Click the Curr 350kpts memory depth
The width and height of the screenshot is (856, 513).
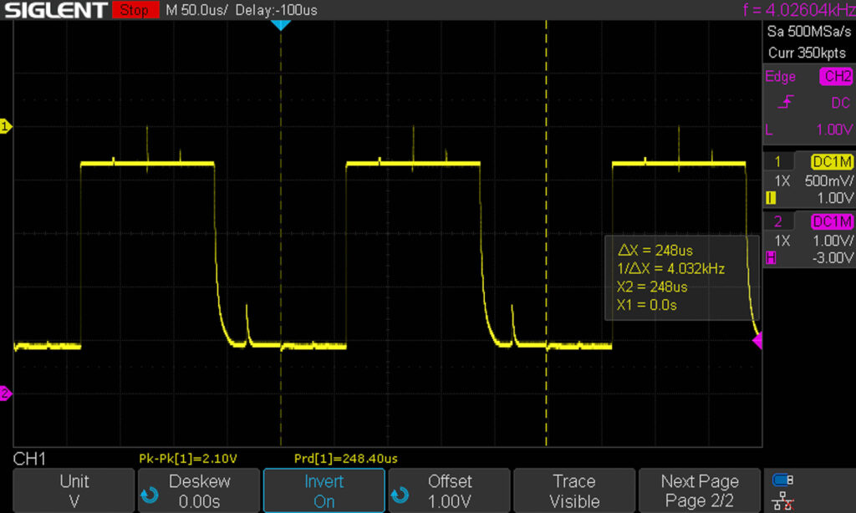[x=807, y=53]
